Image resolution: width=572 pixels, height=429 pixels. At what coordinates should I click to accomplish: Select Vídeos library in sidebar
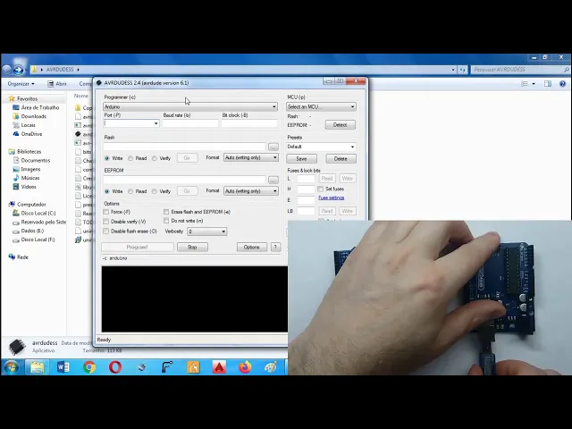click(24, 187)
